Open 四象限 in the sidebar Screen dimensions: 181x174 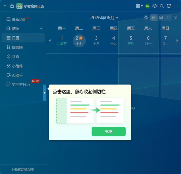coord(23,47)
